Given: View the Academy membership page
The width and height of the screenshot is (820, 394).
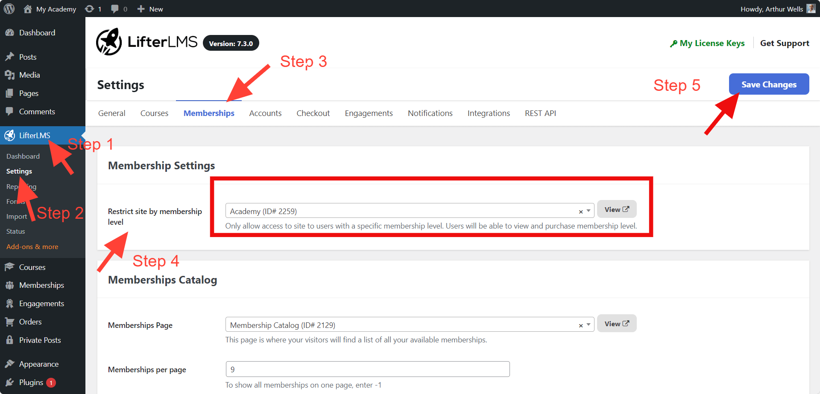Looking at the screenshot, I should click(x=617, y=209).
